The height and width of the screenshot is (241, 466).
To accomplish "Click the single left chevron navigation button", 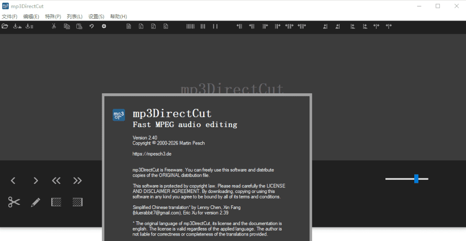I will click(13, 181).
